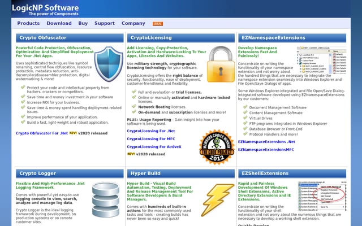Click checkmark beside 'Full and evaluation or trial licenses'

pyautogui.click(x=134, y=92)
